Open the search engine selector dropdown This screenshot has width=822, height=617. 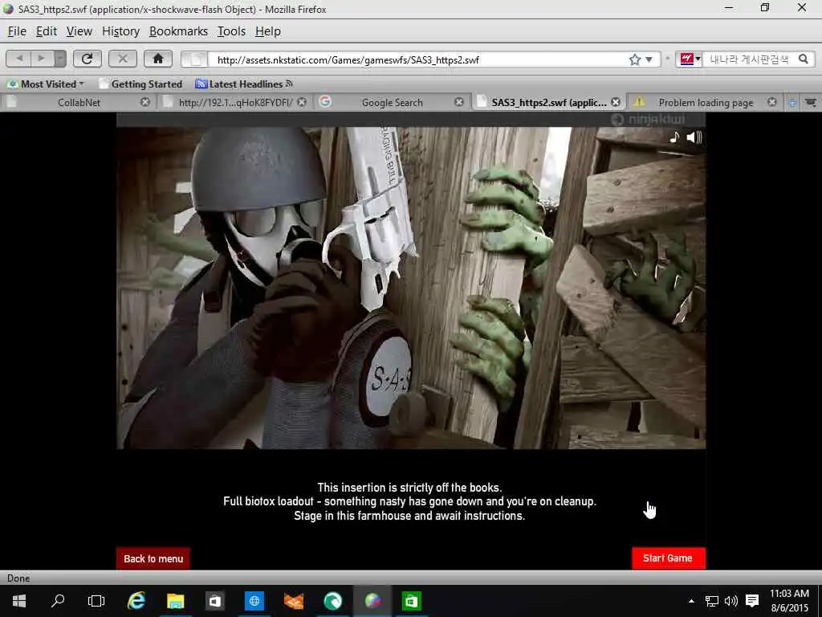pos(690,59)
